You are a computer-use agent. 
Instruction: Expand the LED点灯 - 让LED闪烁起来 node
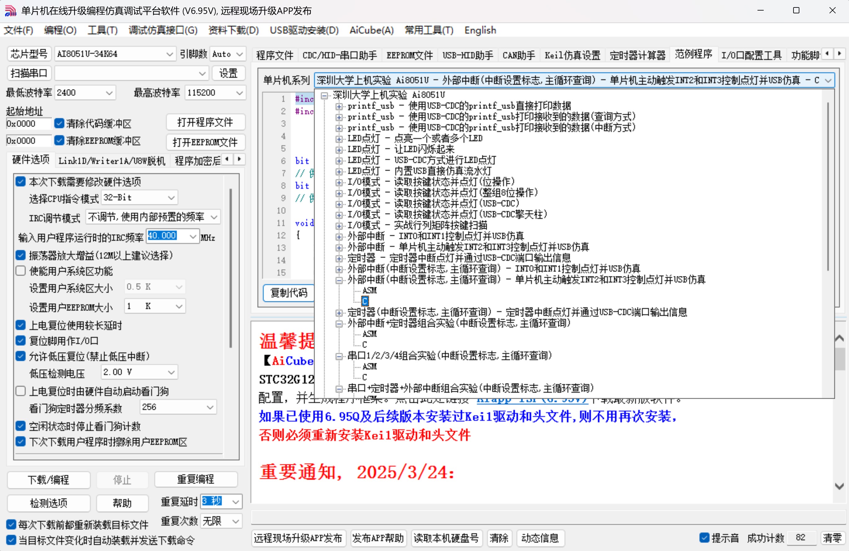click(x=339, y=150)
